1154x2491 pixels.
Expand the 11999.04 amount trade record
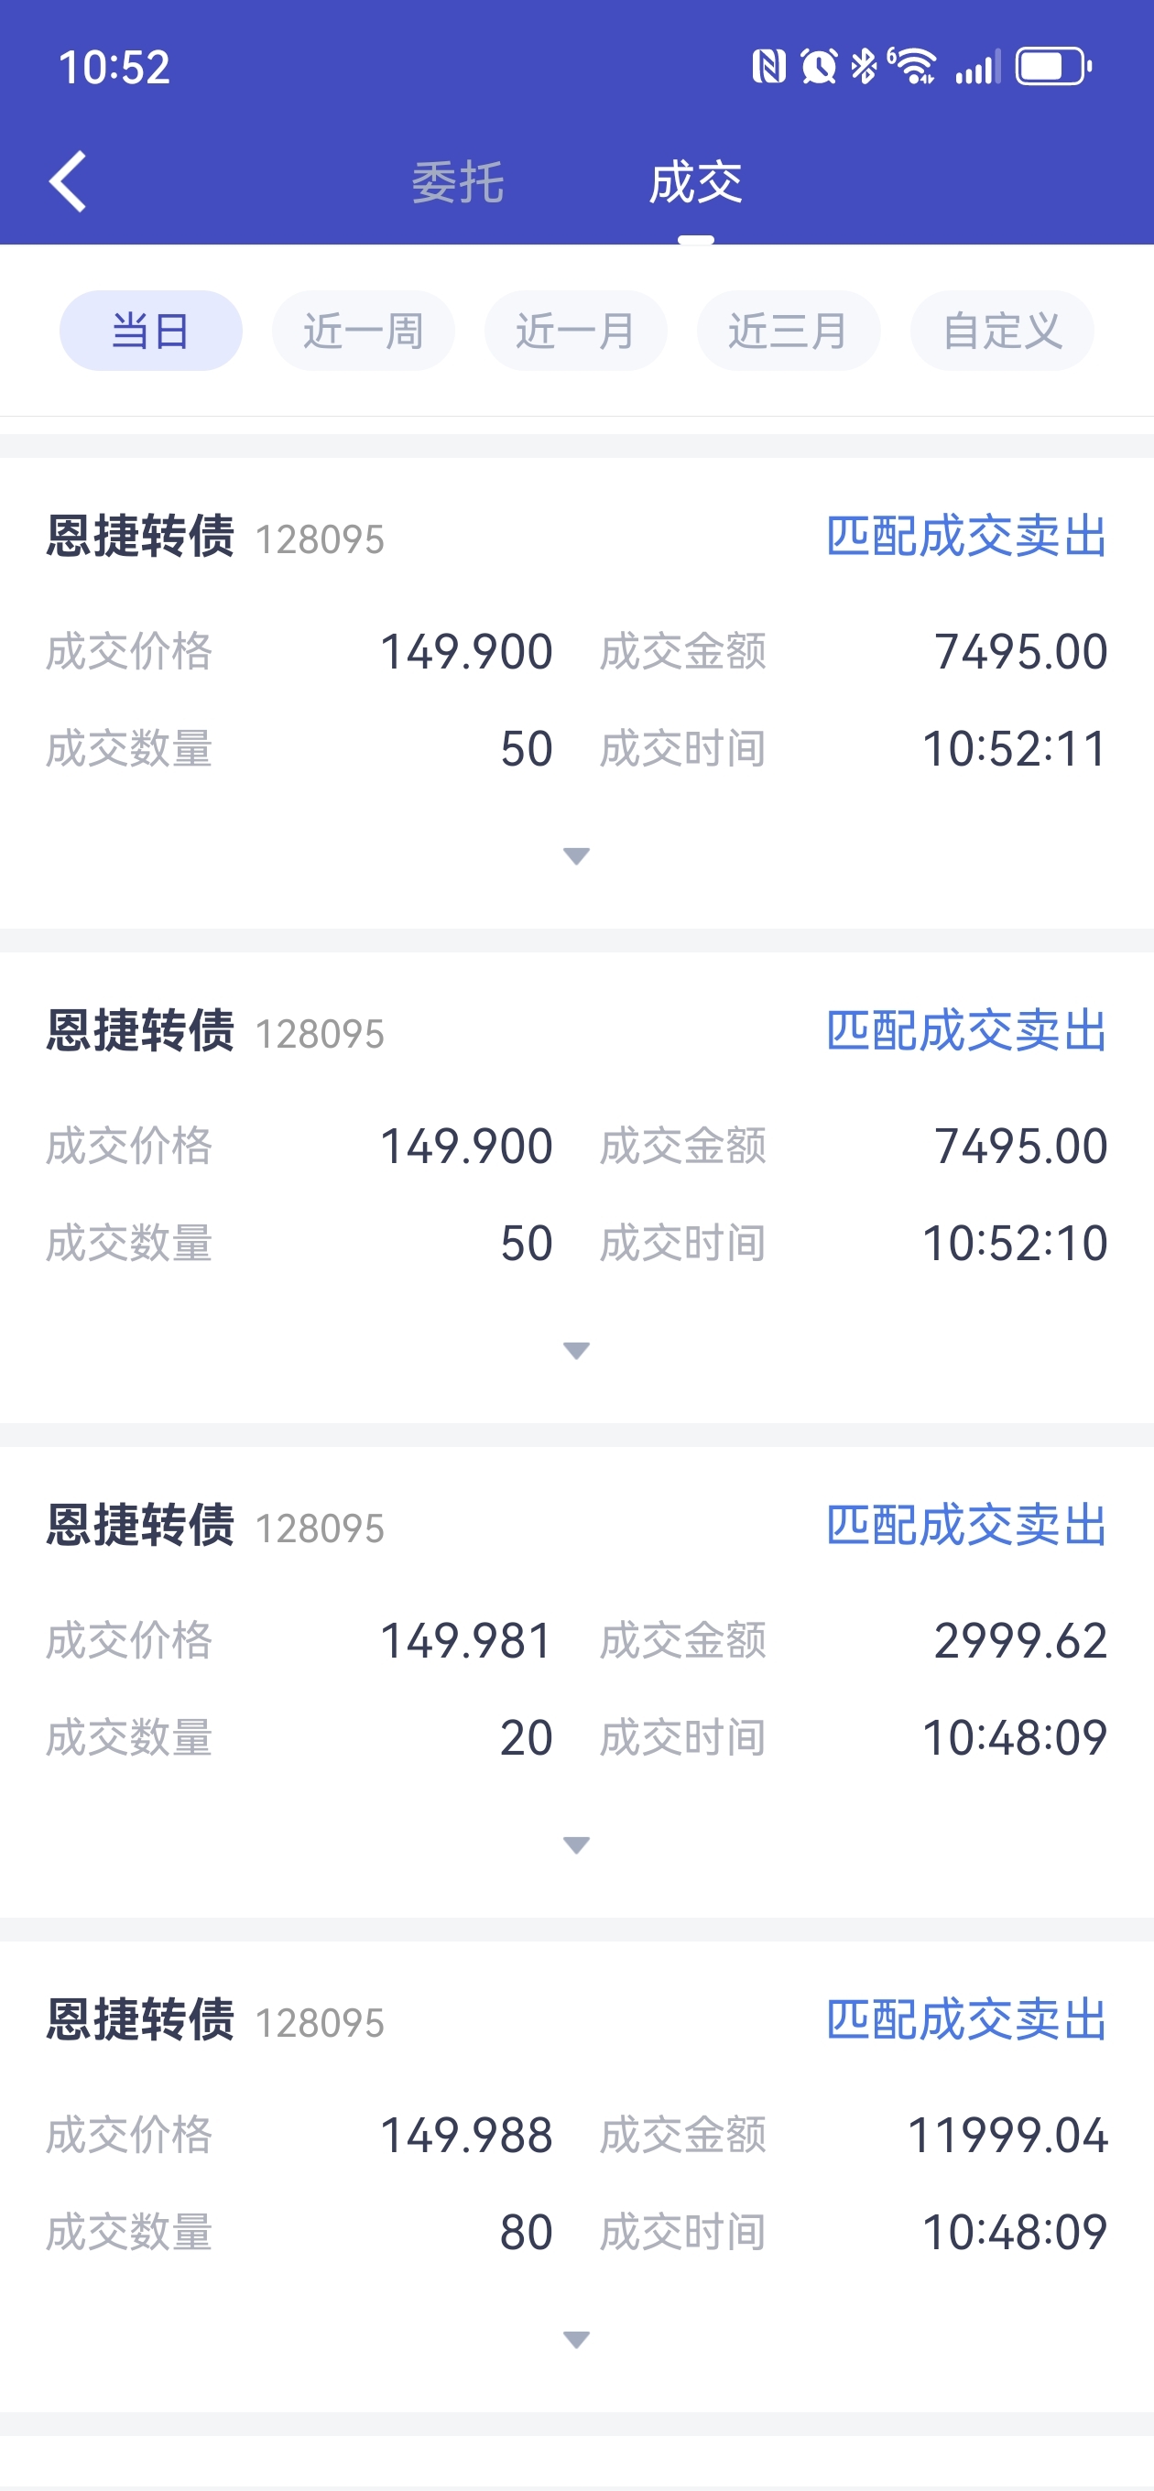576,2339
